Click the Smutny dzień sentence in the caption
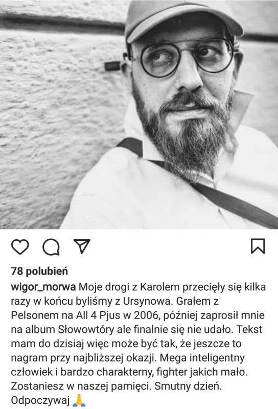Image resolution: width=278 pixels, height=409 pixels. [x=188, y=387]
